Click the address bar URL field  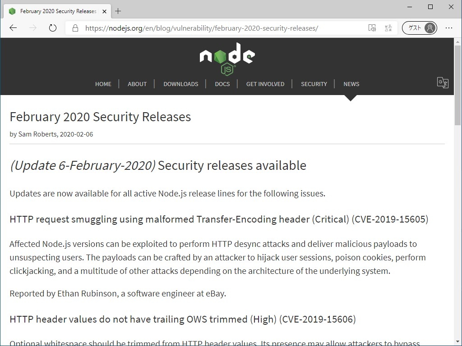pyautogui.click(x=217, y=28)
